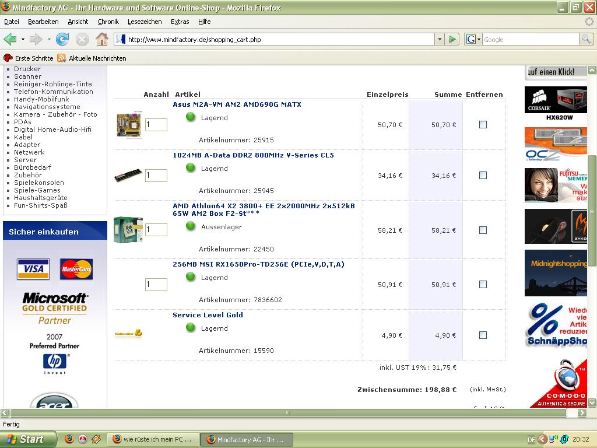This screenshot has width=597, height=448.
Task: Click the quantity field for Asus M2A-VM
Action: pyautogui.click(x=156, y=125)
